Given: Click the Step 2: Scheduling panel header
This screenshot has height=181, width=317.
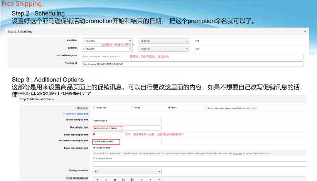Looking at the screenshot, I should [x=157, y=31].
